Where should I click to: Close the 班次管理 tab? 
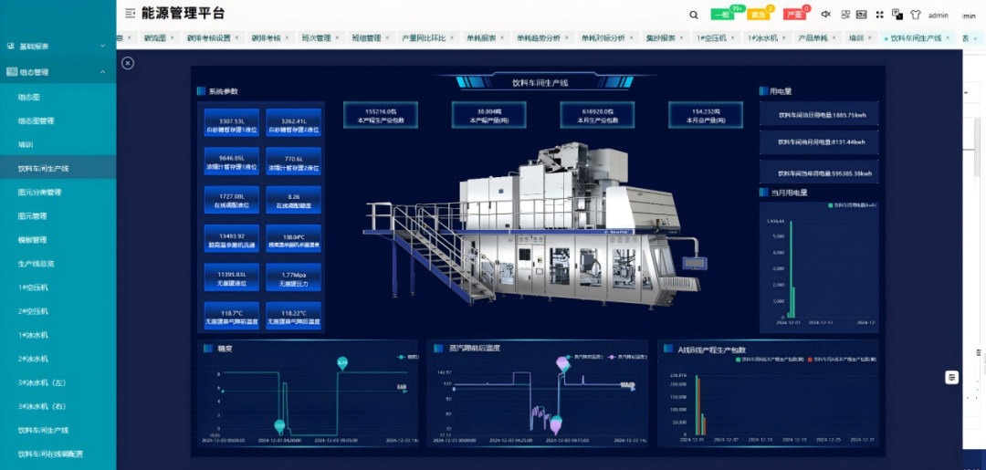point(337,37)
